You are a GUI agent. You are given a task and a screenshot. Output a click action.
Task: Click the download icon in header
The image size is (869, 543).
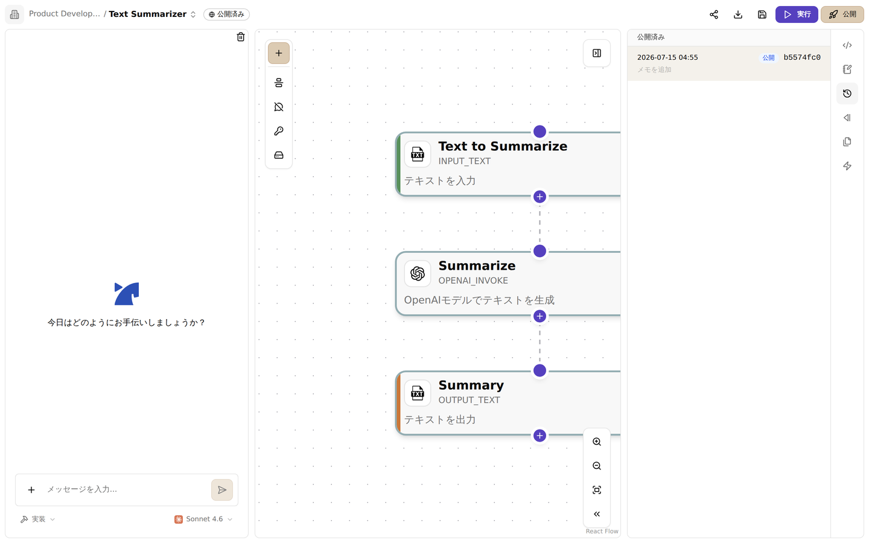(x=738, y=14)
